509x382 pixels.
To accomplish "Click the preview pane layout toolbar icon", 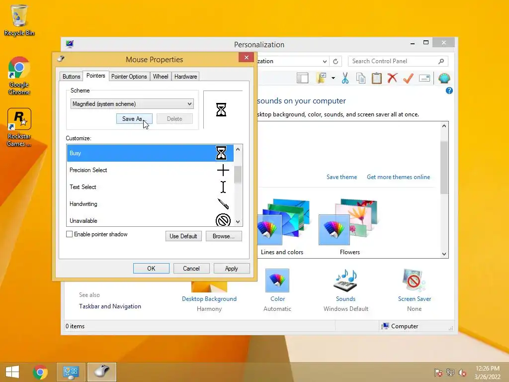I will (303, 78).
